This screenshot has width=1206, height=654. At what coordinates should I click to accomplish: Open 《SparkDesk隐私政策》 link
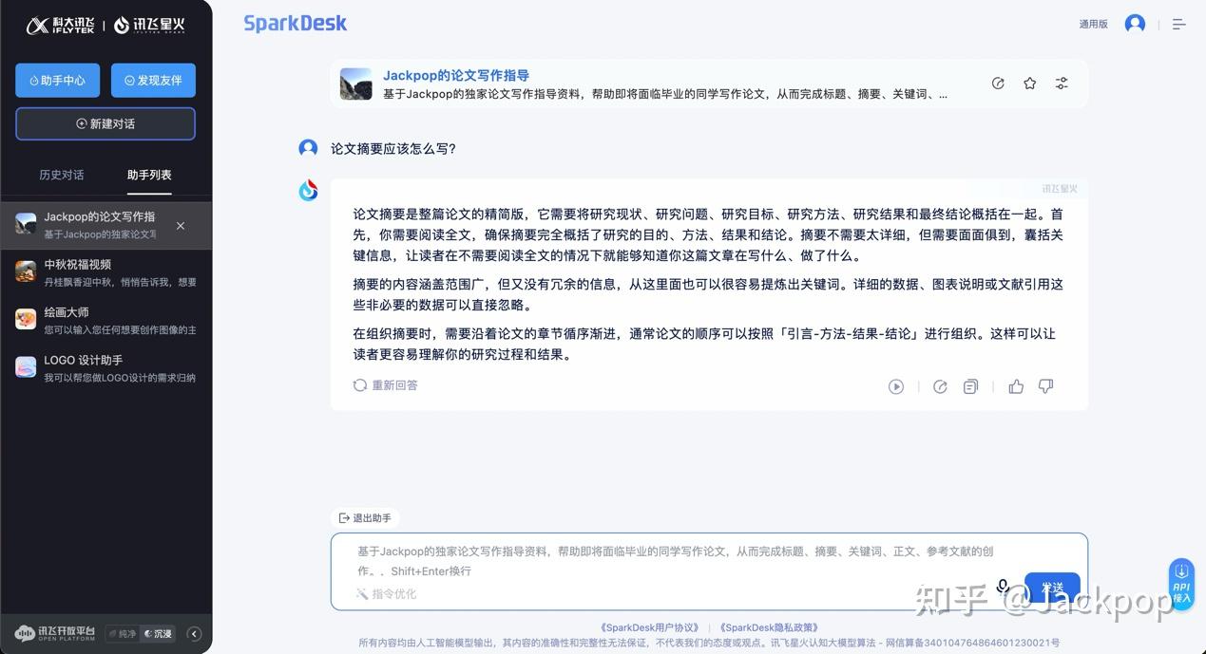point(769,627)
